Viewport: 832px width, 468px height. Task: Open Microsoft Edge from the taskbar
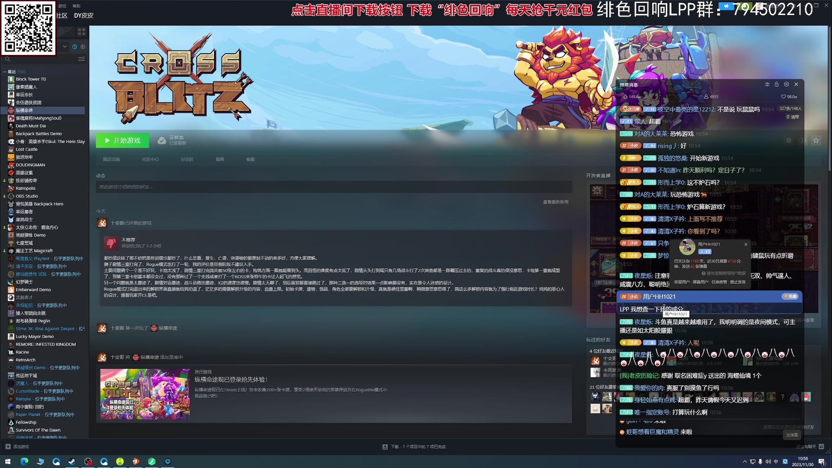[x=24, y=461]
